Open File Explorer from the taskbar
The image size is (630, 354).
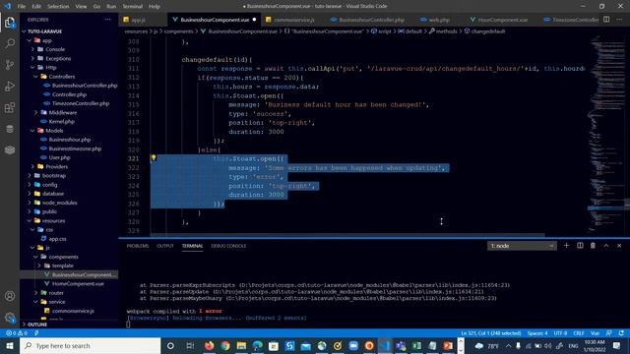pos(241,345)
